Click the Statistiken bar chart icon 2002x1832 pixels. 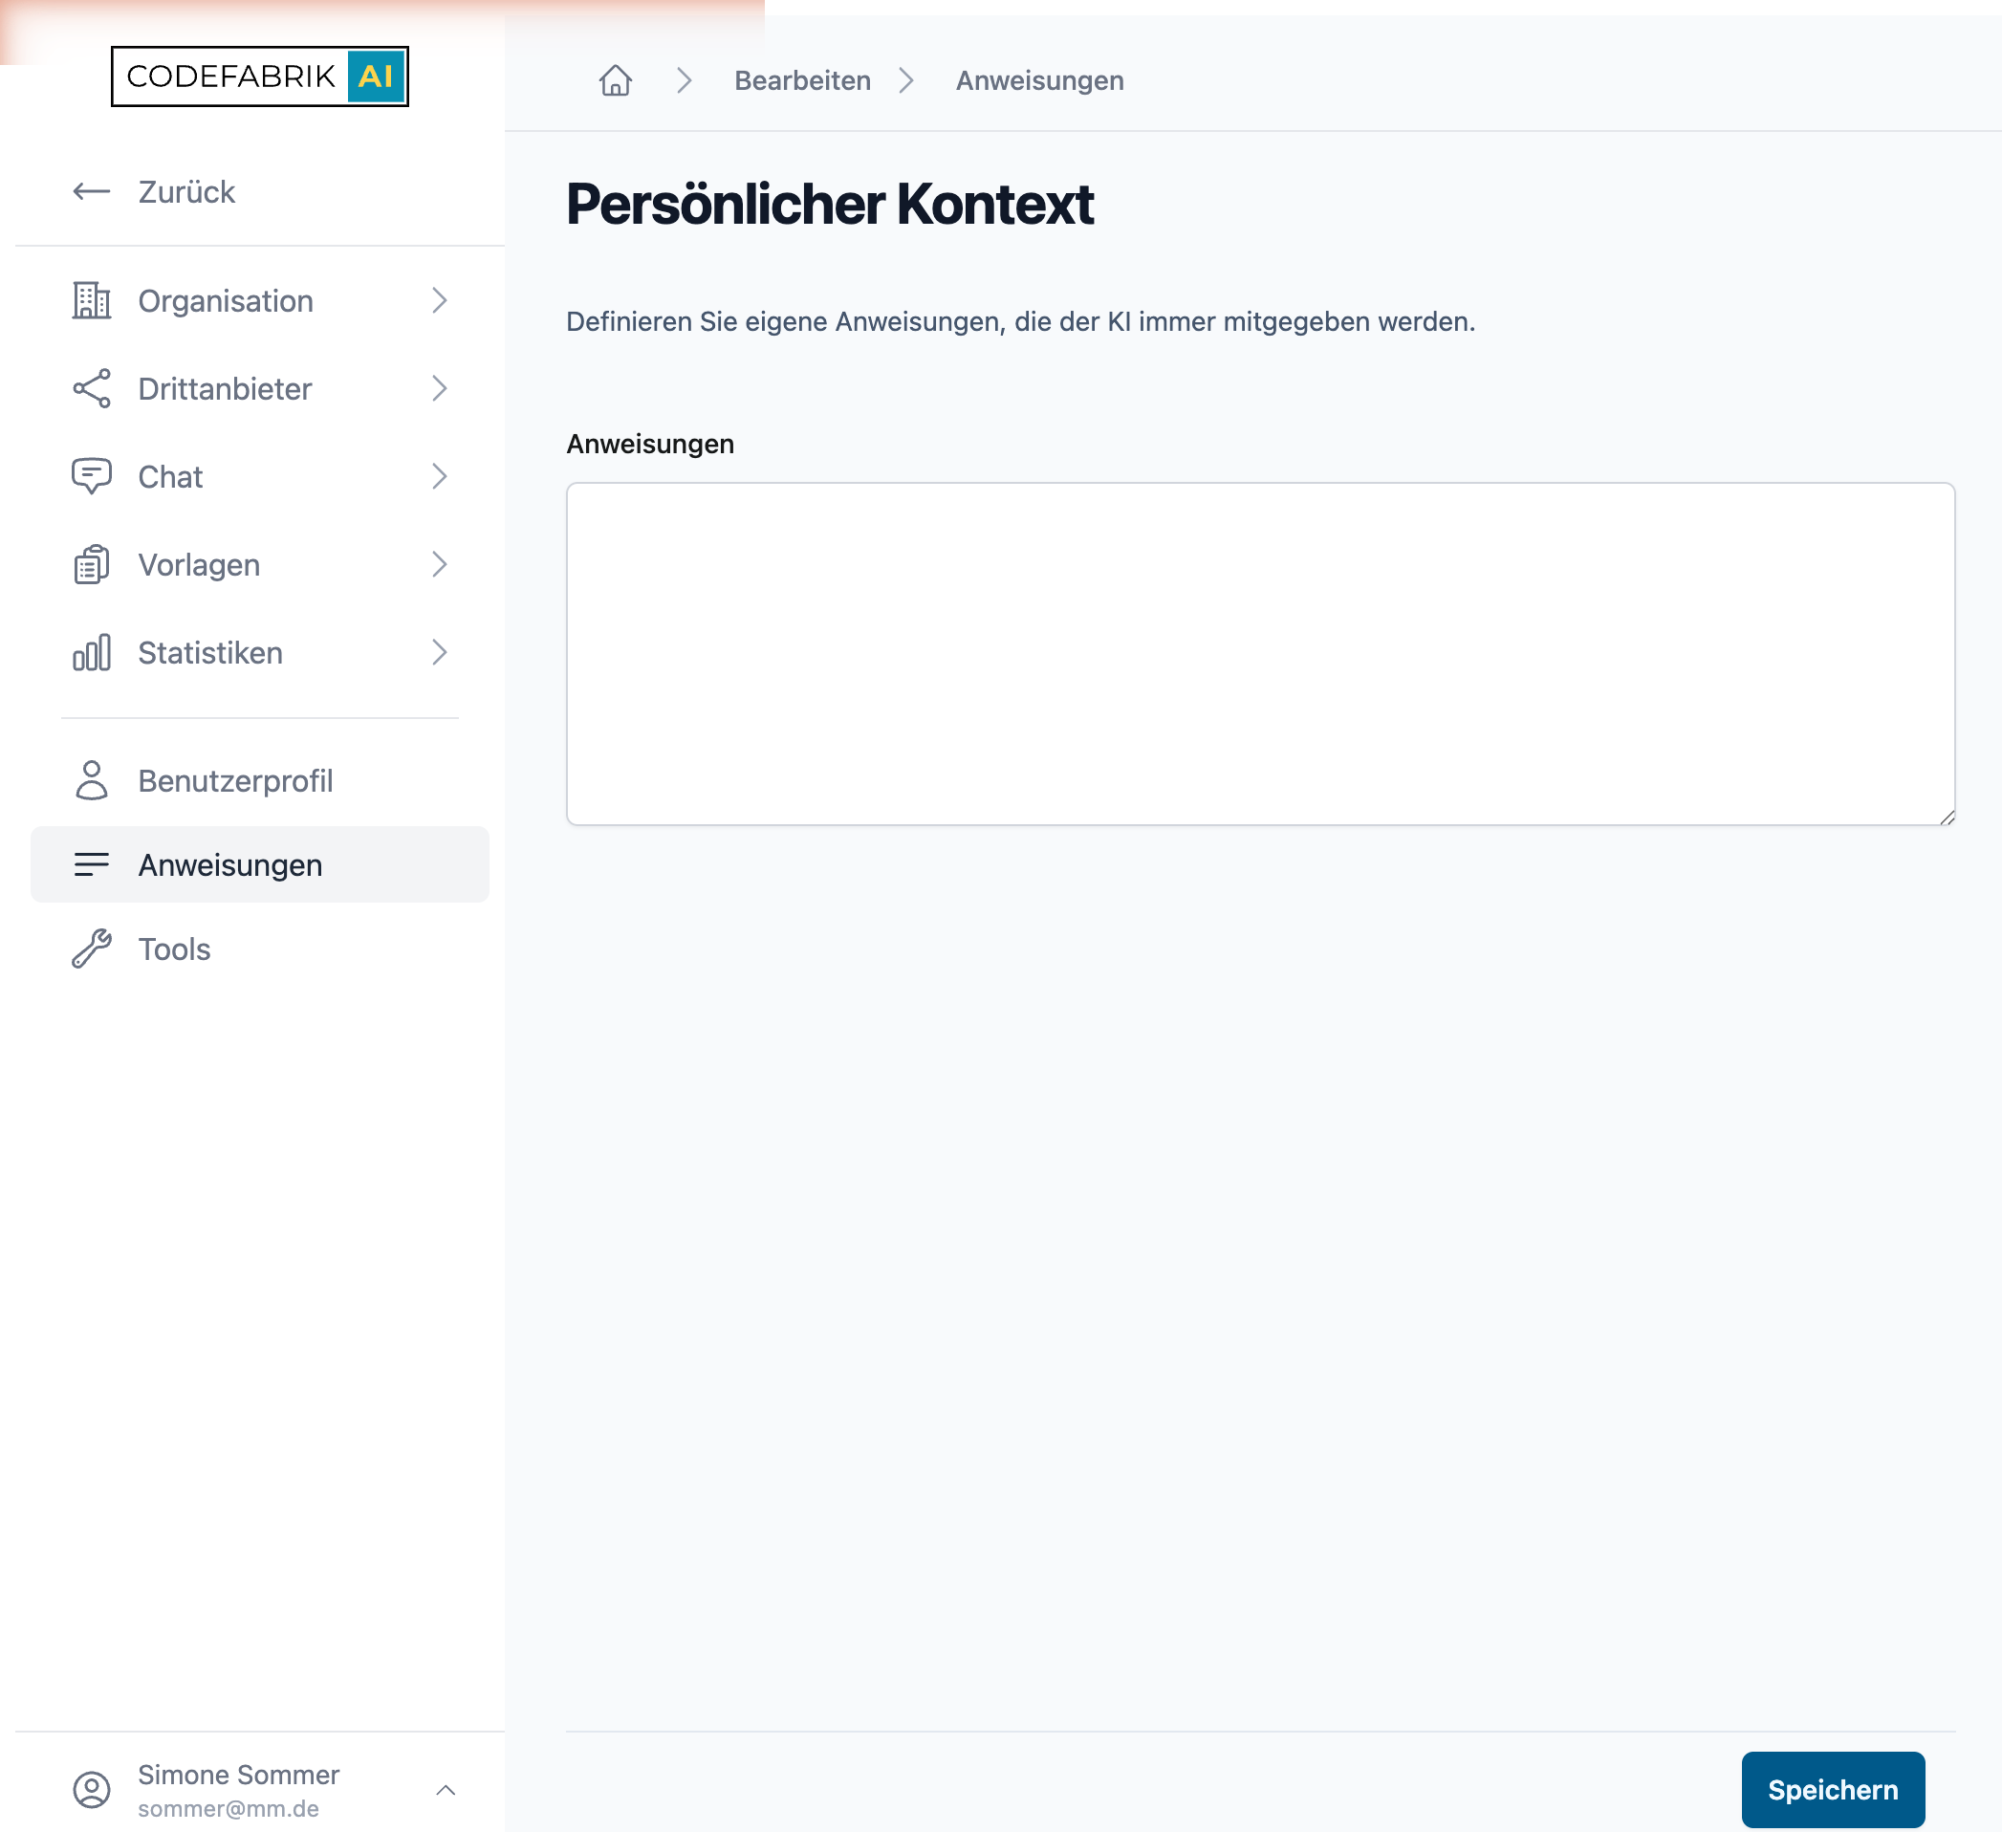tap(92, 652)
